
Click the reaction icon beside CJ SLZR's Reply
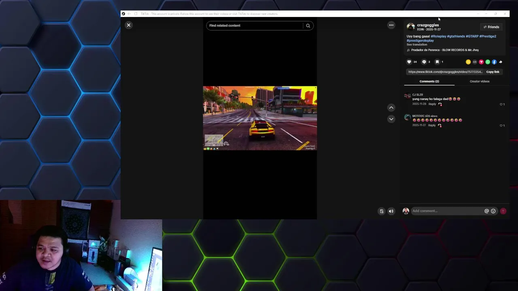pyautogui.click(x=440, y=104)
